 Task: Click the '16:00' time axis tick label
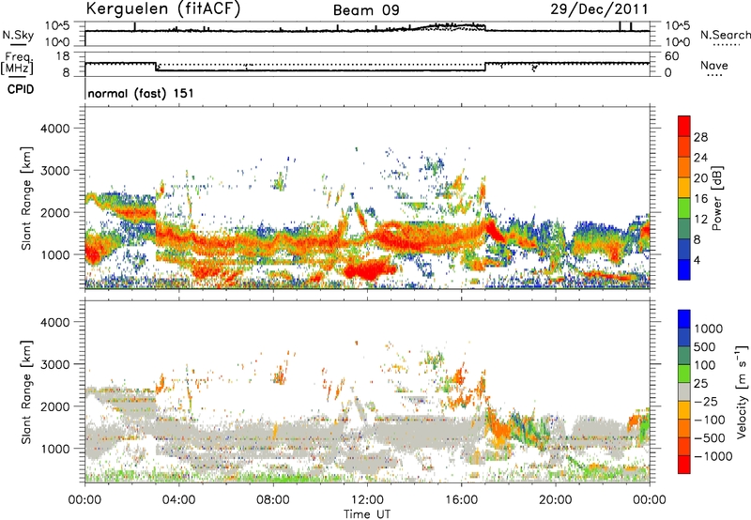461,499
